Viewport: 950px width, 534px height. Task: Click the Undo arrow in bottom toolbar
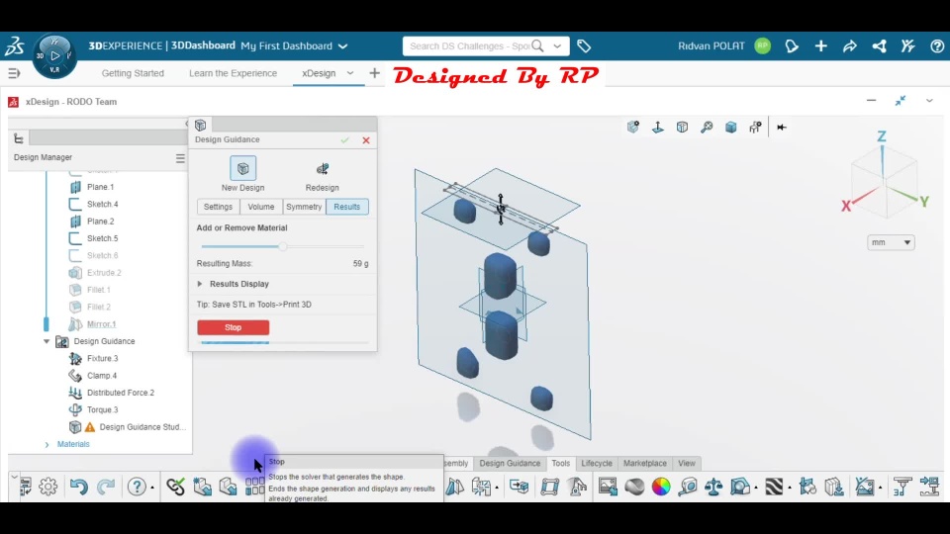coord(79,487)
